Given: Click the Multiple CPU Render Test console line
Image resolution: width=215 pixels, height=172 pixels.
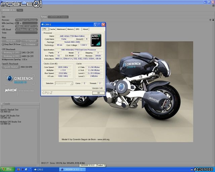Looking at the screenshot, I should pos(11,123).
